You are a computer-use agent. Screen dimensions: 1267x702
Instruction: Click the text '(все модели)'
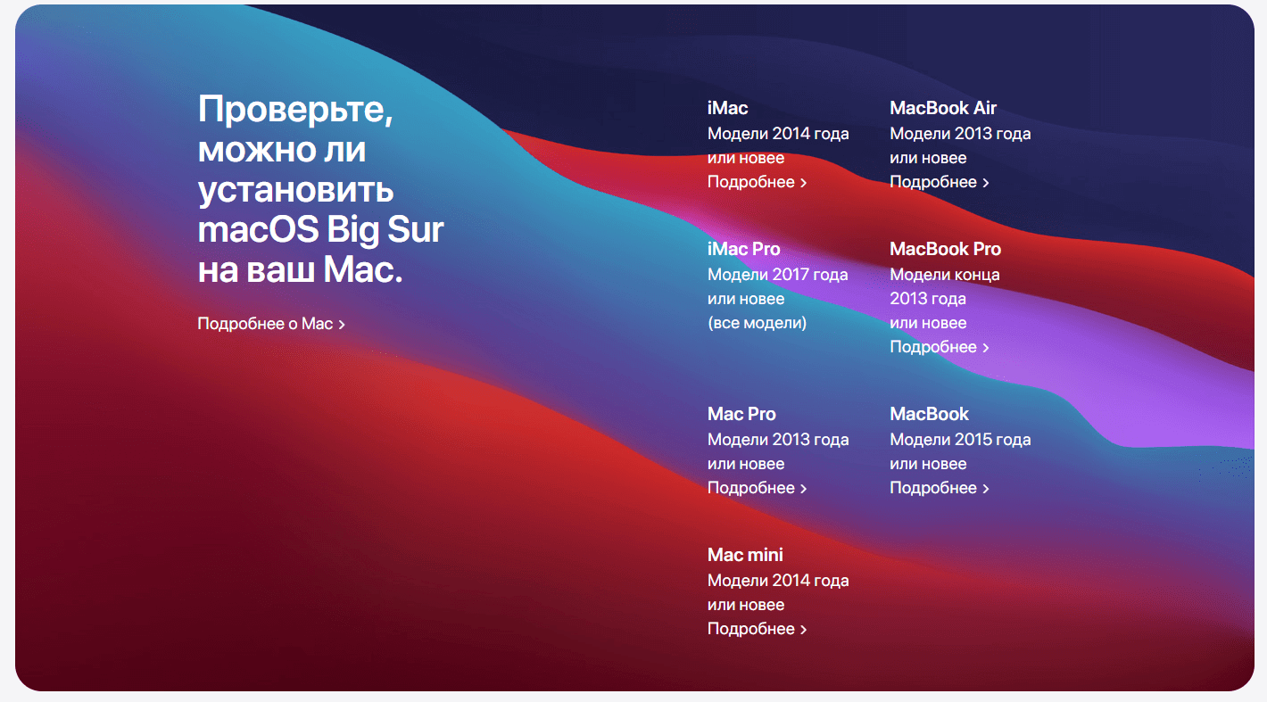(x=757, y=323)
